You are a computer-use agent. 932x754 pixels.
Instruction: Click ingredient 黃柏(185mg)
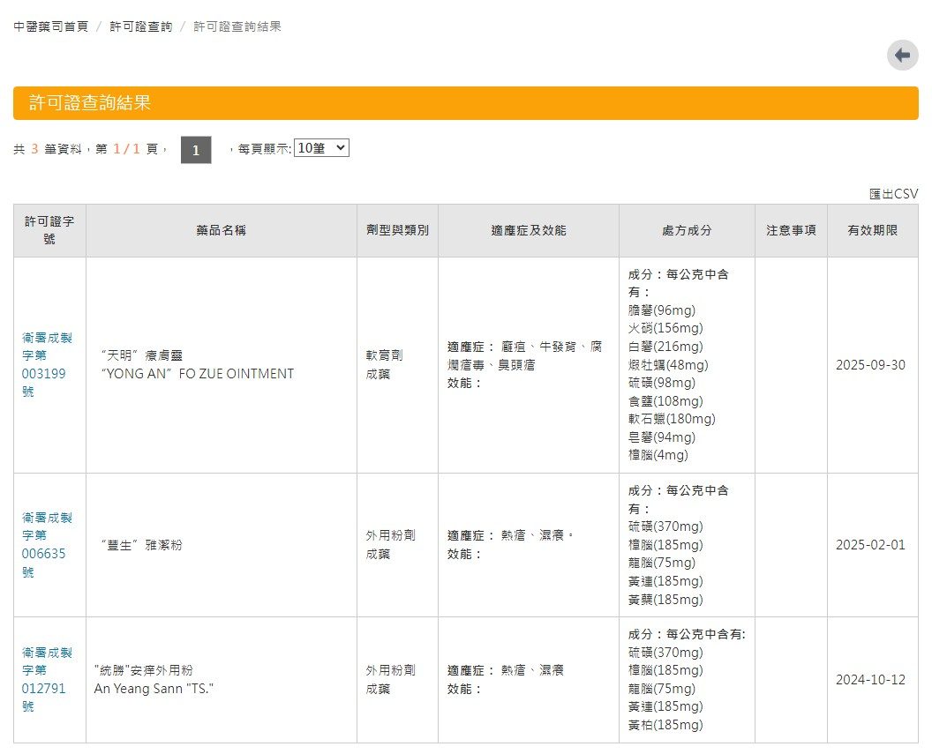(x=665, y=724)
